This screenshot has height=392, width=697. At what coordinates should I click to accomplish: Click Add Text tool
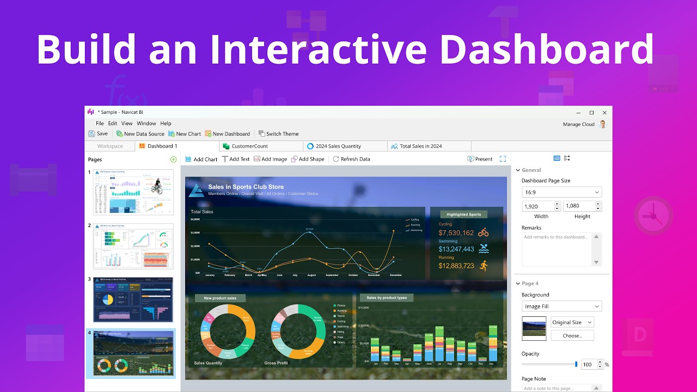236,159
